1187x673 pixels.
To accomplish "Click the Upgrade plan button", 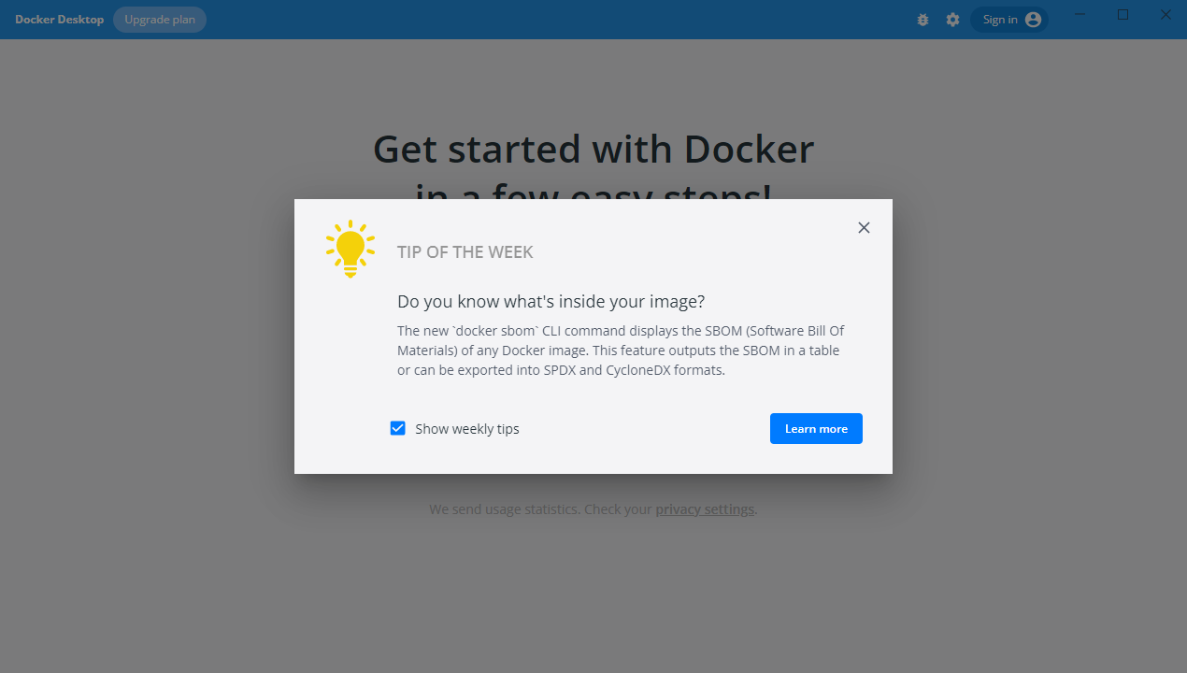I will (x=160, y=20).
